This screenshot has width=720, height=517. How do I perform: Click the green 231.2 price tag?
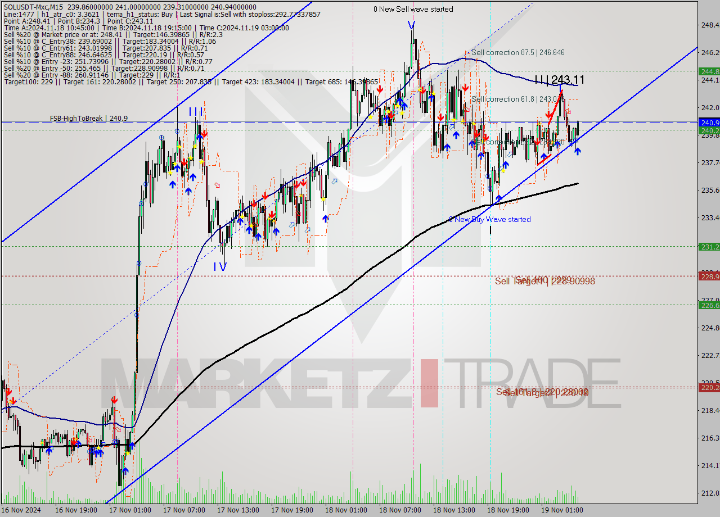709,246
